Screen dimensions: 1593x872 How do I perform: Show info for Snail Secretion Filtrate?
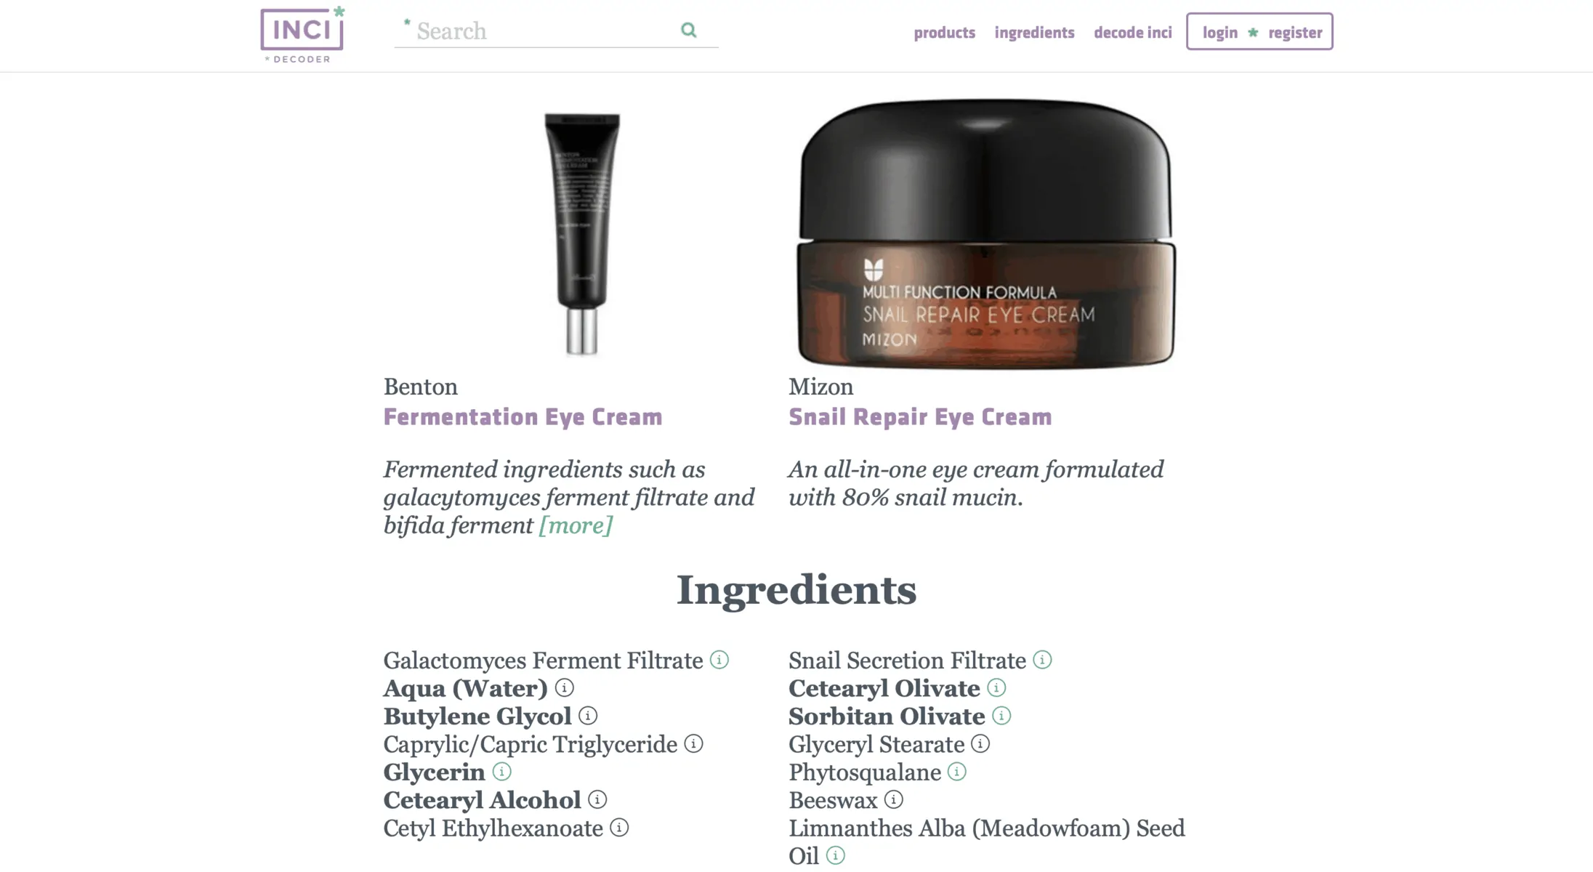point(1042,660)
